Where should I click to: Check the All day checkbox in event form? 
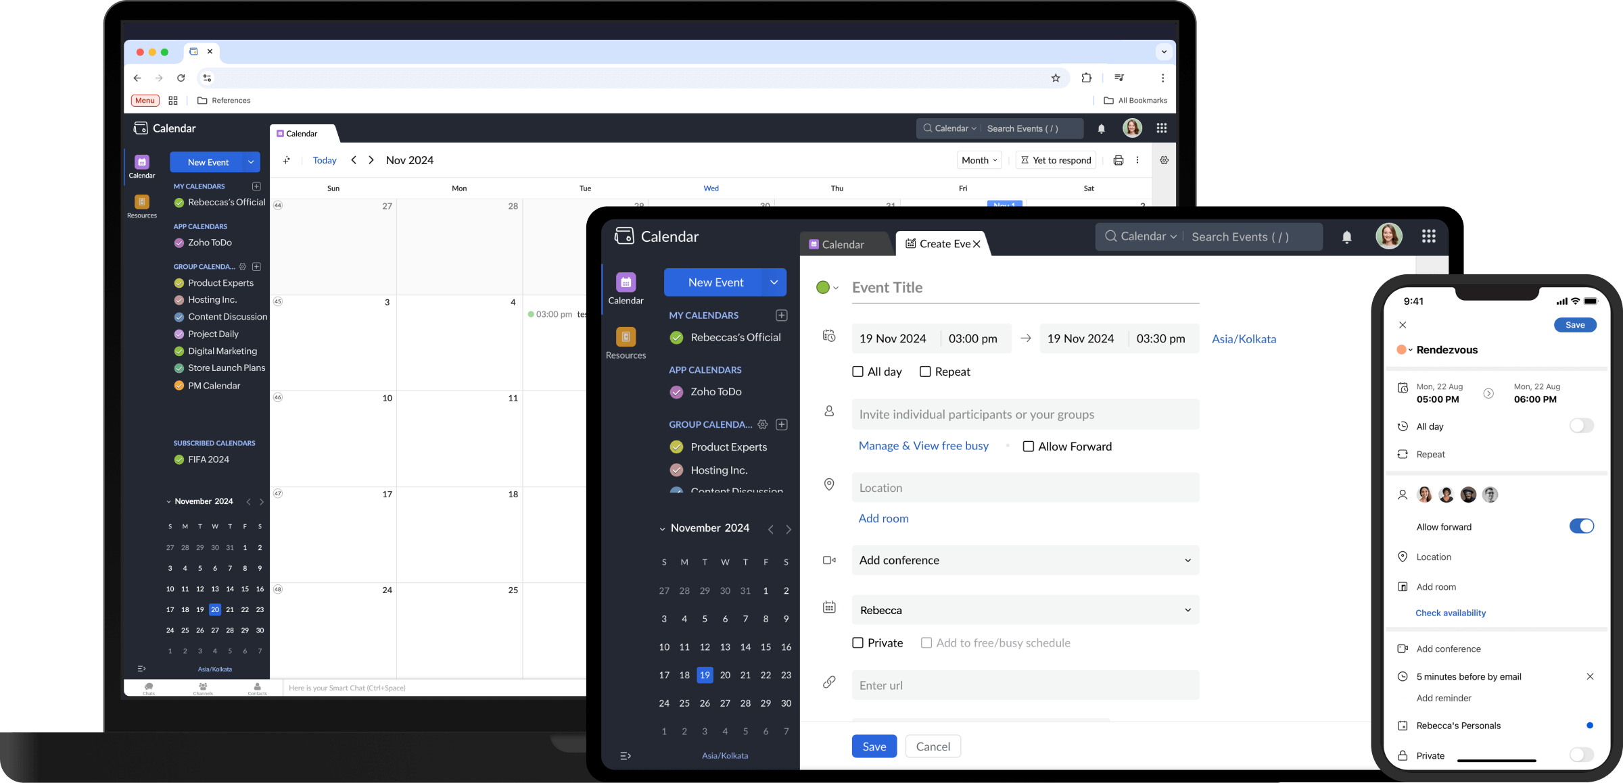tap(857, 372)
